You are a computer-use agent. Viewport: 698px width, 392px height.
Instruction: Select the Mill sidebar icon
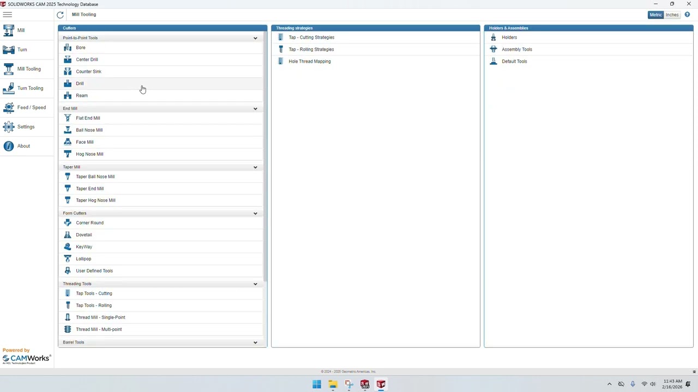point(8,30)
